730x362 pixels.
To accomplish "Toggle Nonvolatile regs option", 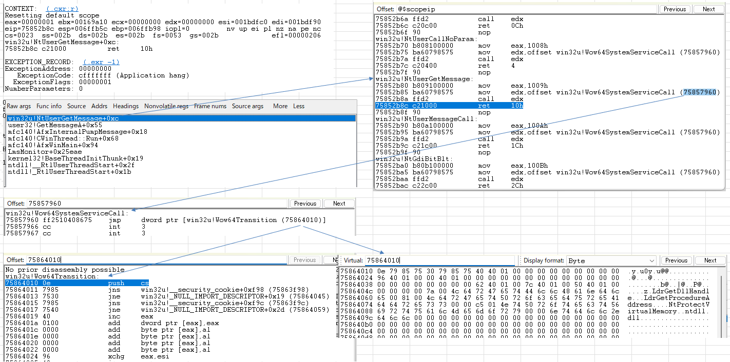I will (166, 106).
